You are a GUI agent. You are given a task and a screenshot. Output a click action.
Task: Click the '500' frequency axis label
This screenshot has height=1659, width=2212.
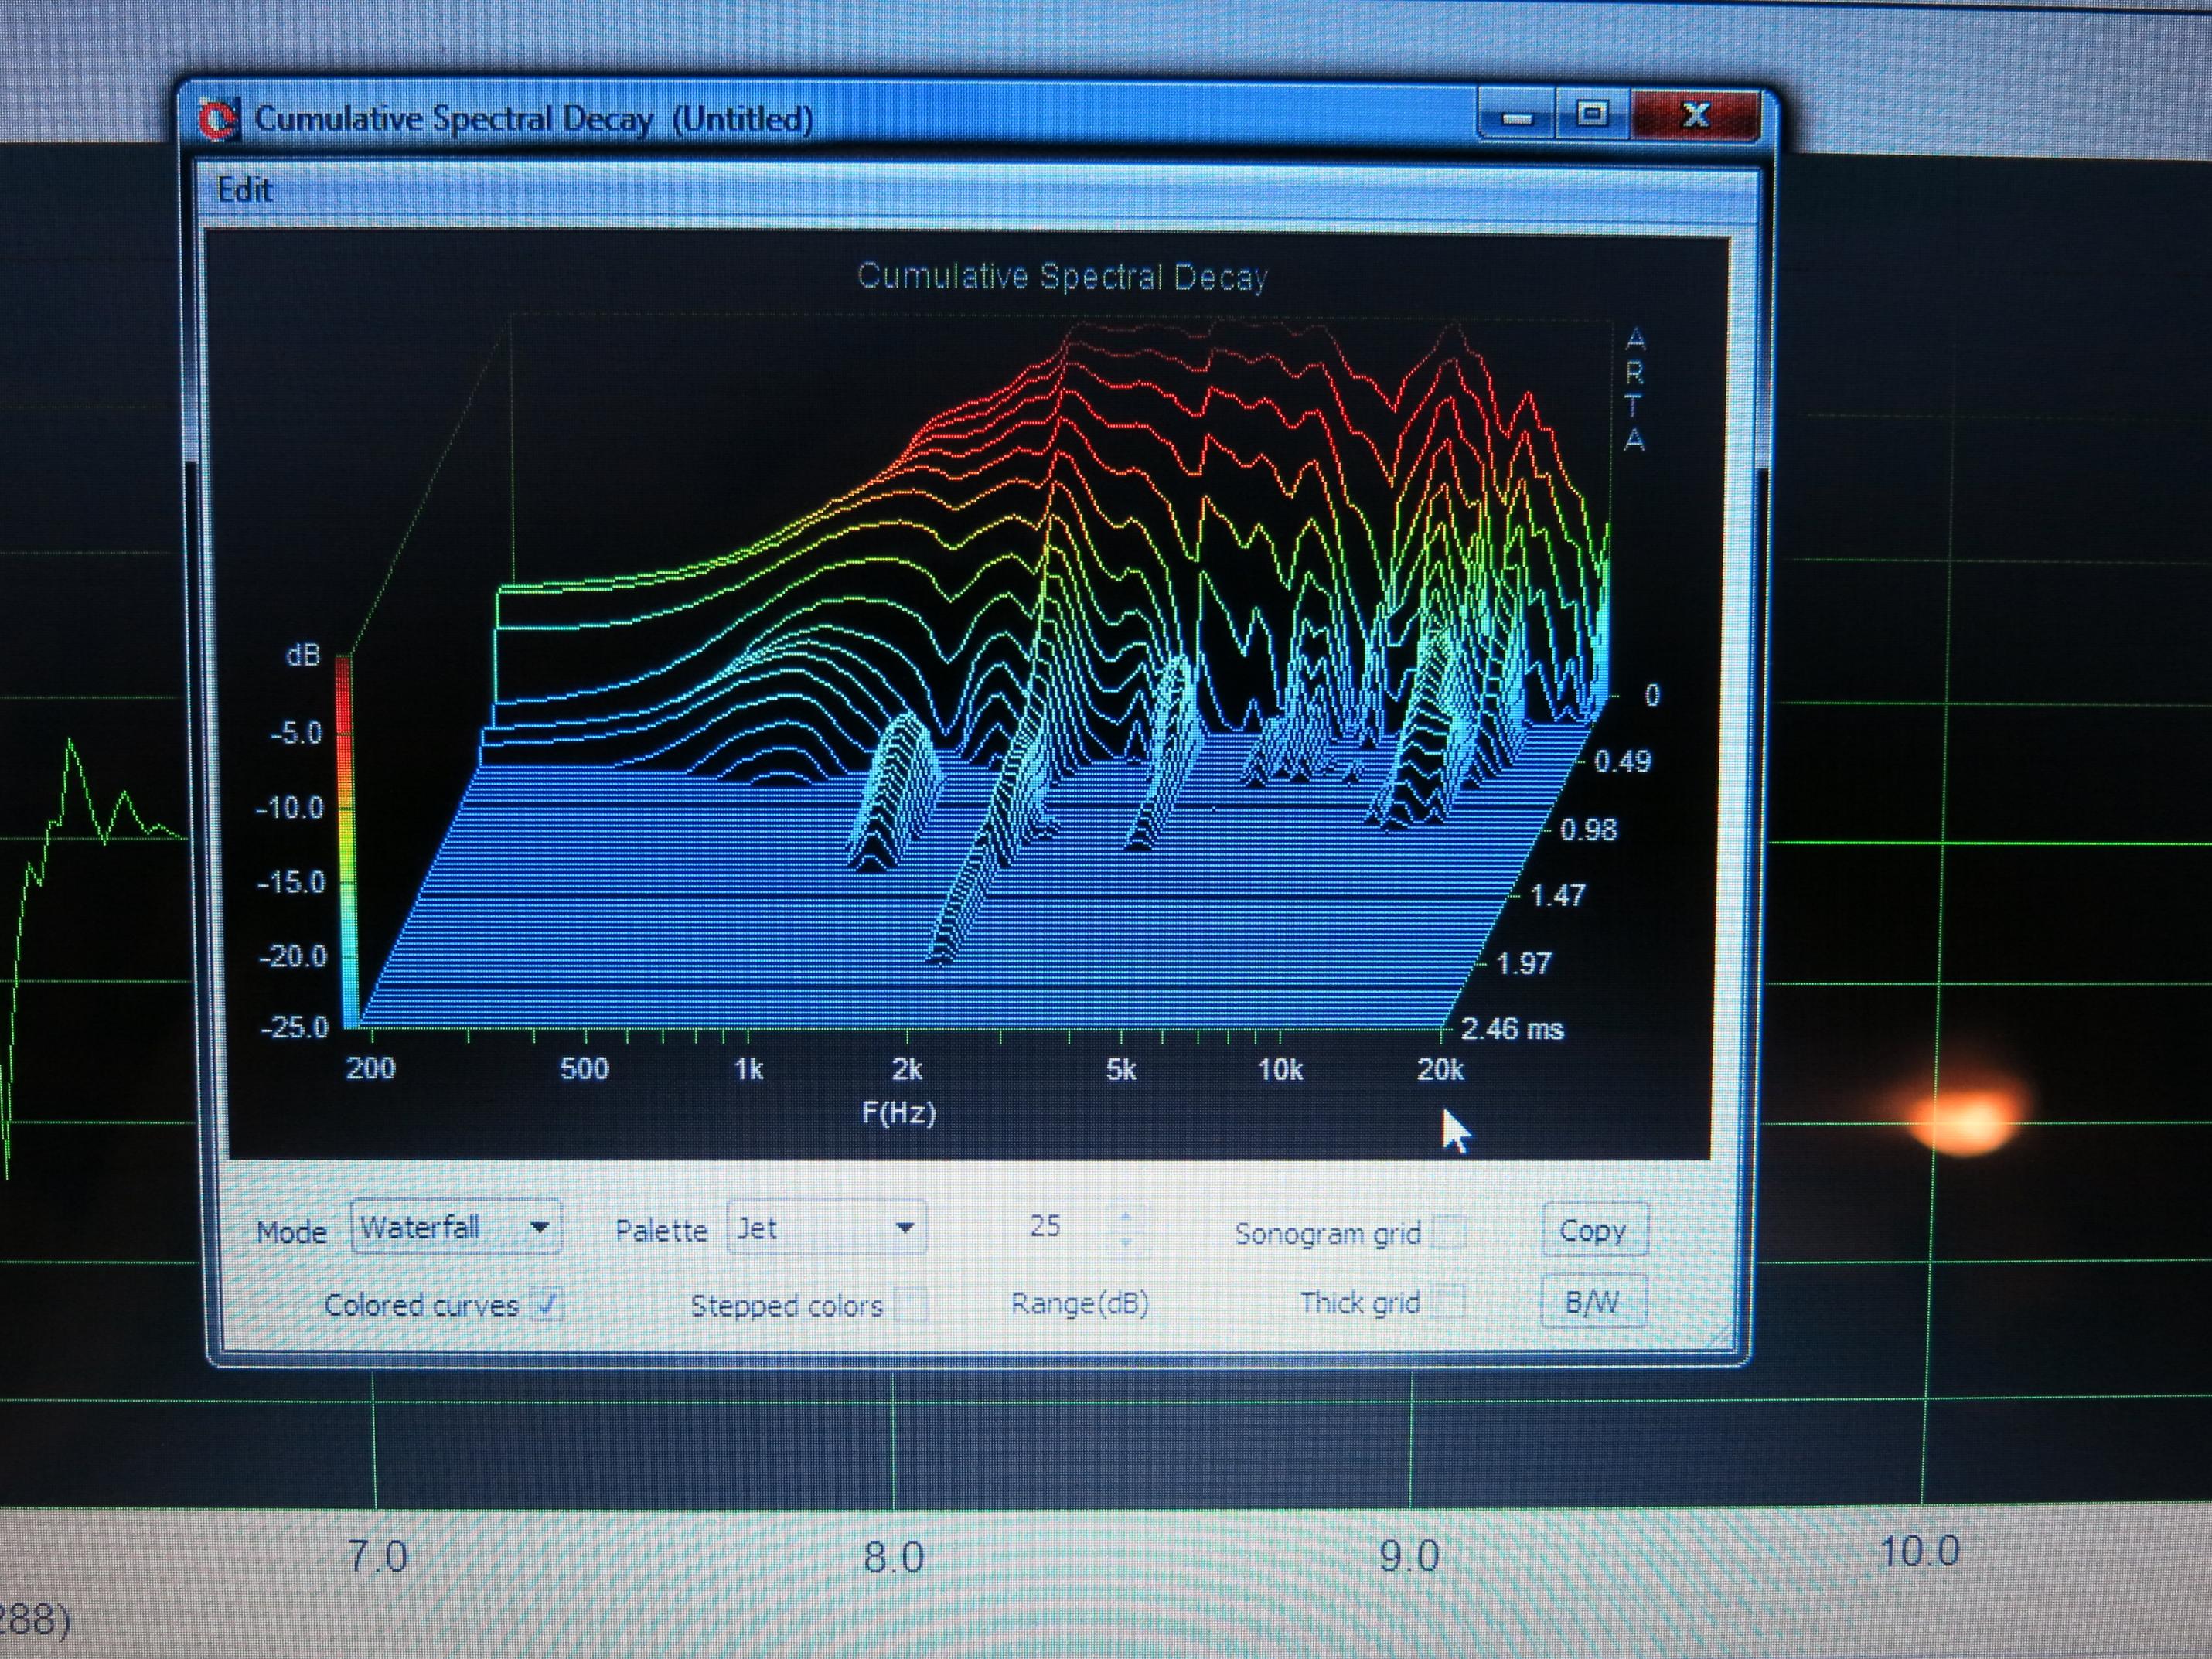pos(585,1069)
